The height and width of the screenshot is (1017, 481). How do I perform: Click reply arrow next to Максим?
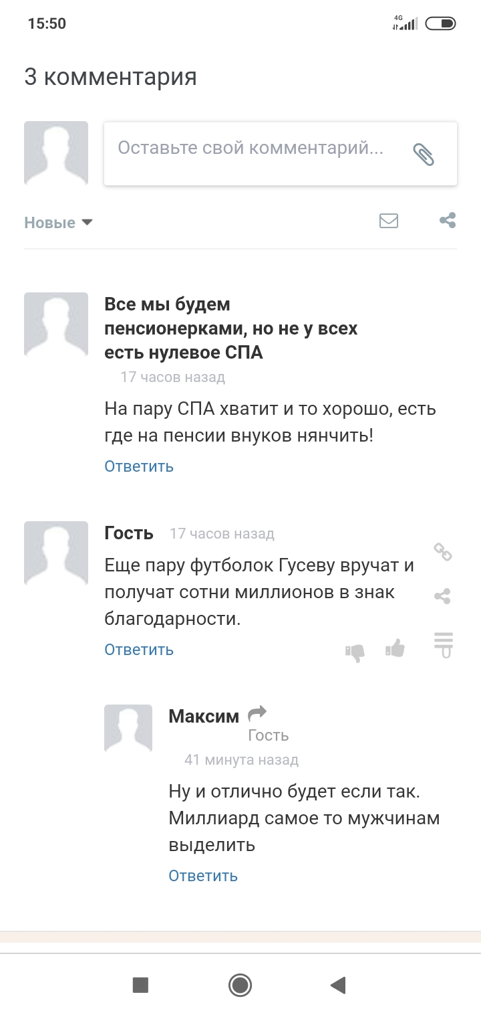[x=257, y=715]
